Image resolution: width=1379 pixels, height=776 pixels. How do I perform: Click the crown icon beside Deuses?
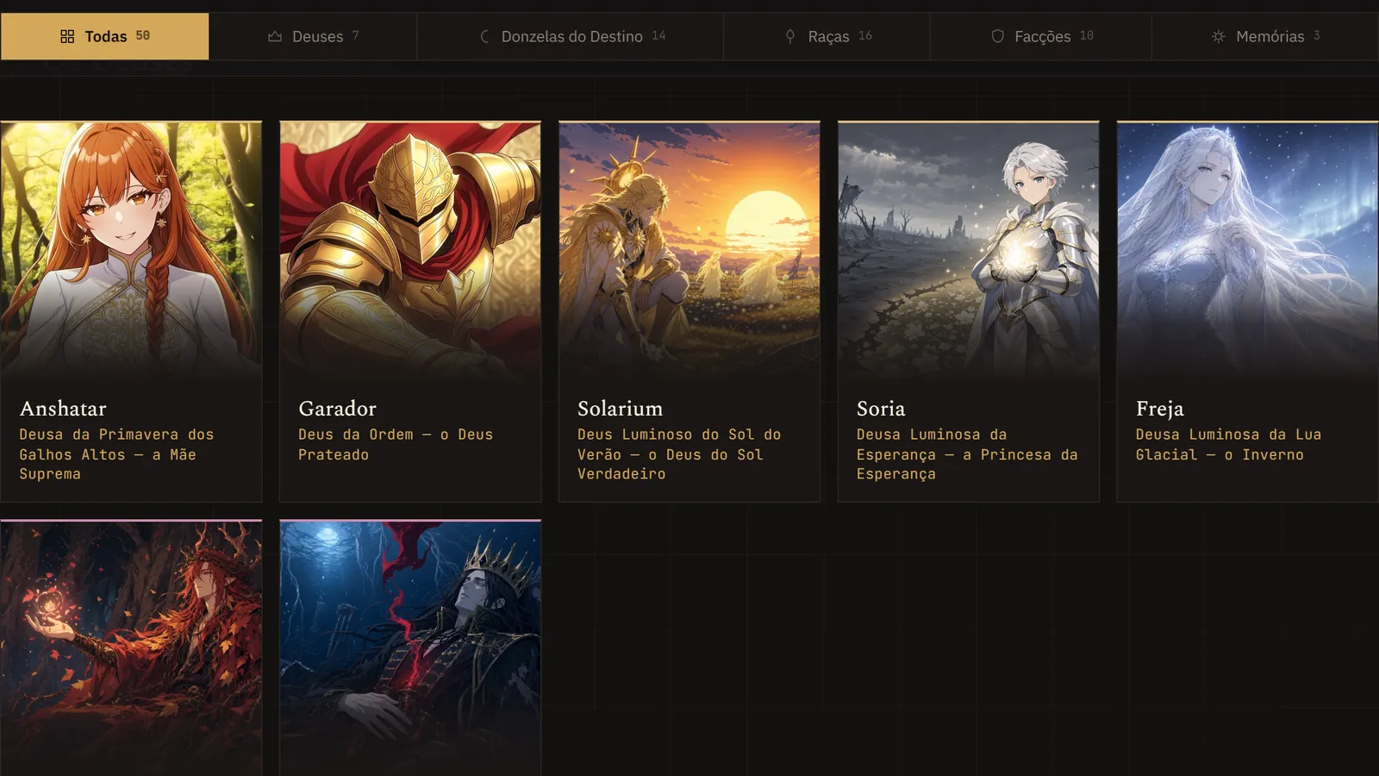(275, 36)
